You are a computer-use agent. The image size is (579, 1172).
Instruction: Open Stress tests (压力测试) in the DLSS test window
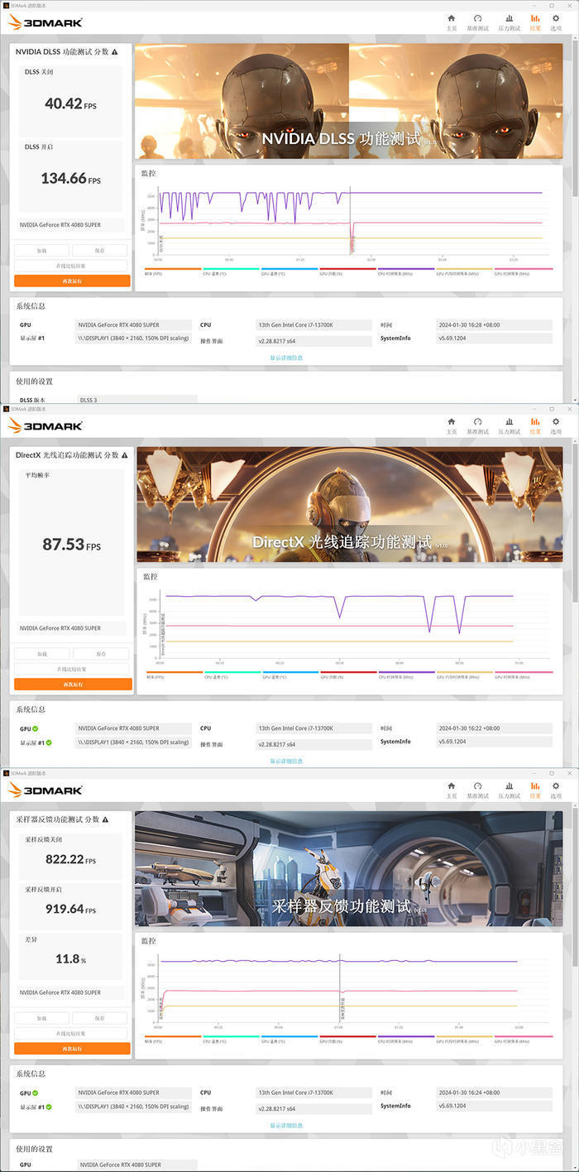coord(509,22)
